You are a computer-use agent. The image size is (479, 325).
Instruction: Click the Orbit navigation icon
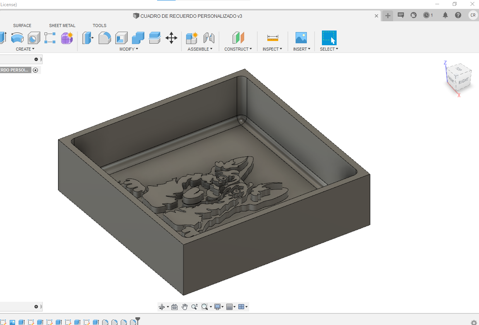click(x=162, y=307)
